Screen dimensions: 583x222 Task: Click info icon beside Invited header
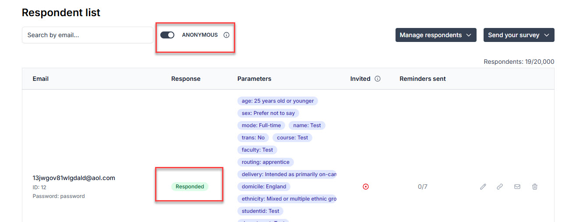tap(378, 79)
